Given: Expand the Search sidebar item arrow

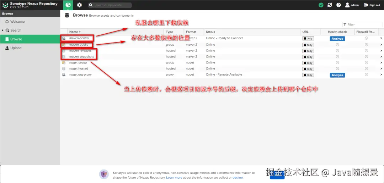Looking at the screenshot, I should (x=3, y=30).
